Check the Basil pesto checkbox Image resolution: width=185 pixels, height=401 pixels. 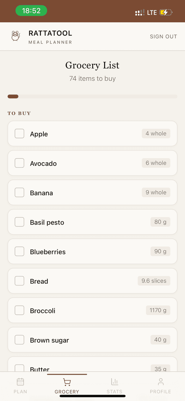tap(19, 222)
